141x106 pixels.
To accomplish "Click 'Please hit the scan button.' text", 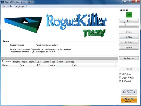I will [x=47, y=45].
